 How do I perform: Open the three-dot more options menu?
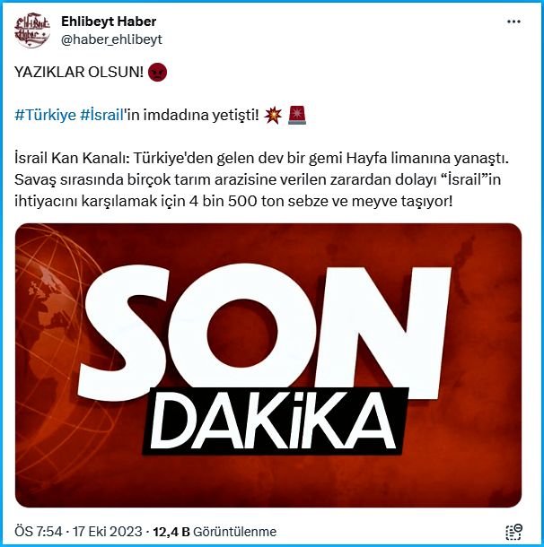513,22
